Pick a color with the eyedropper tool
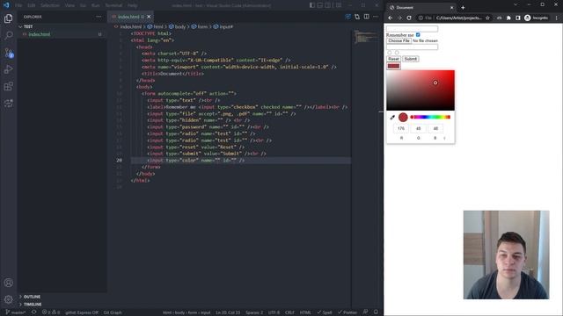The image size is (563, 316). click(x=392, y=117)
